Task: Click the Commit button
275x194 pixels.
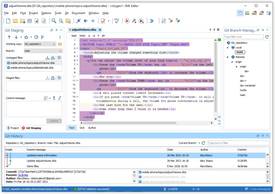Action: 54,121
